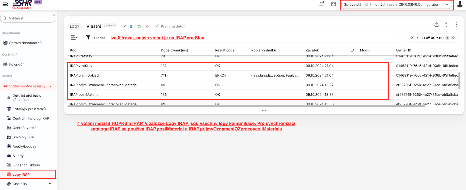Clear view changes with red eraser icon

[147, 27]
